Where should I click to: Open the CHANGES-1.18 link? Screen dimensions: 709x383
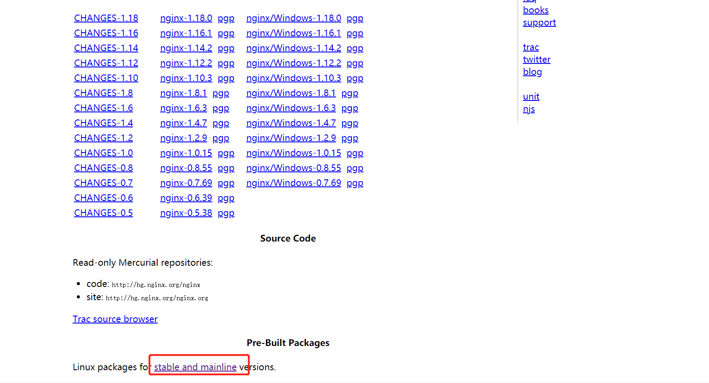[x=106, y=18]
